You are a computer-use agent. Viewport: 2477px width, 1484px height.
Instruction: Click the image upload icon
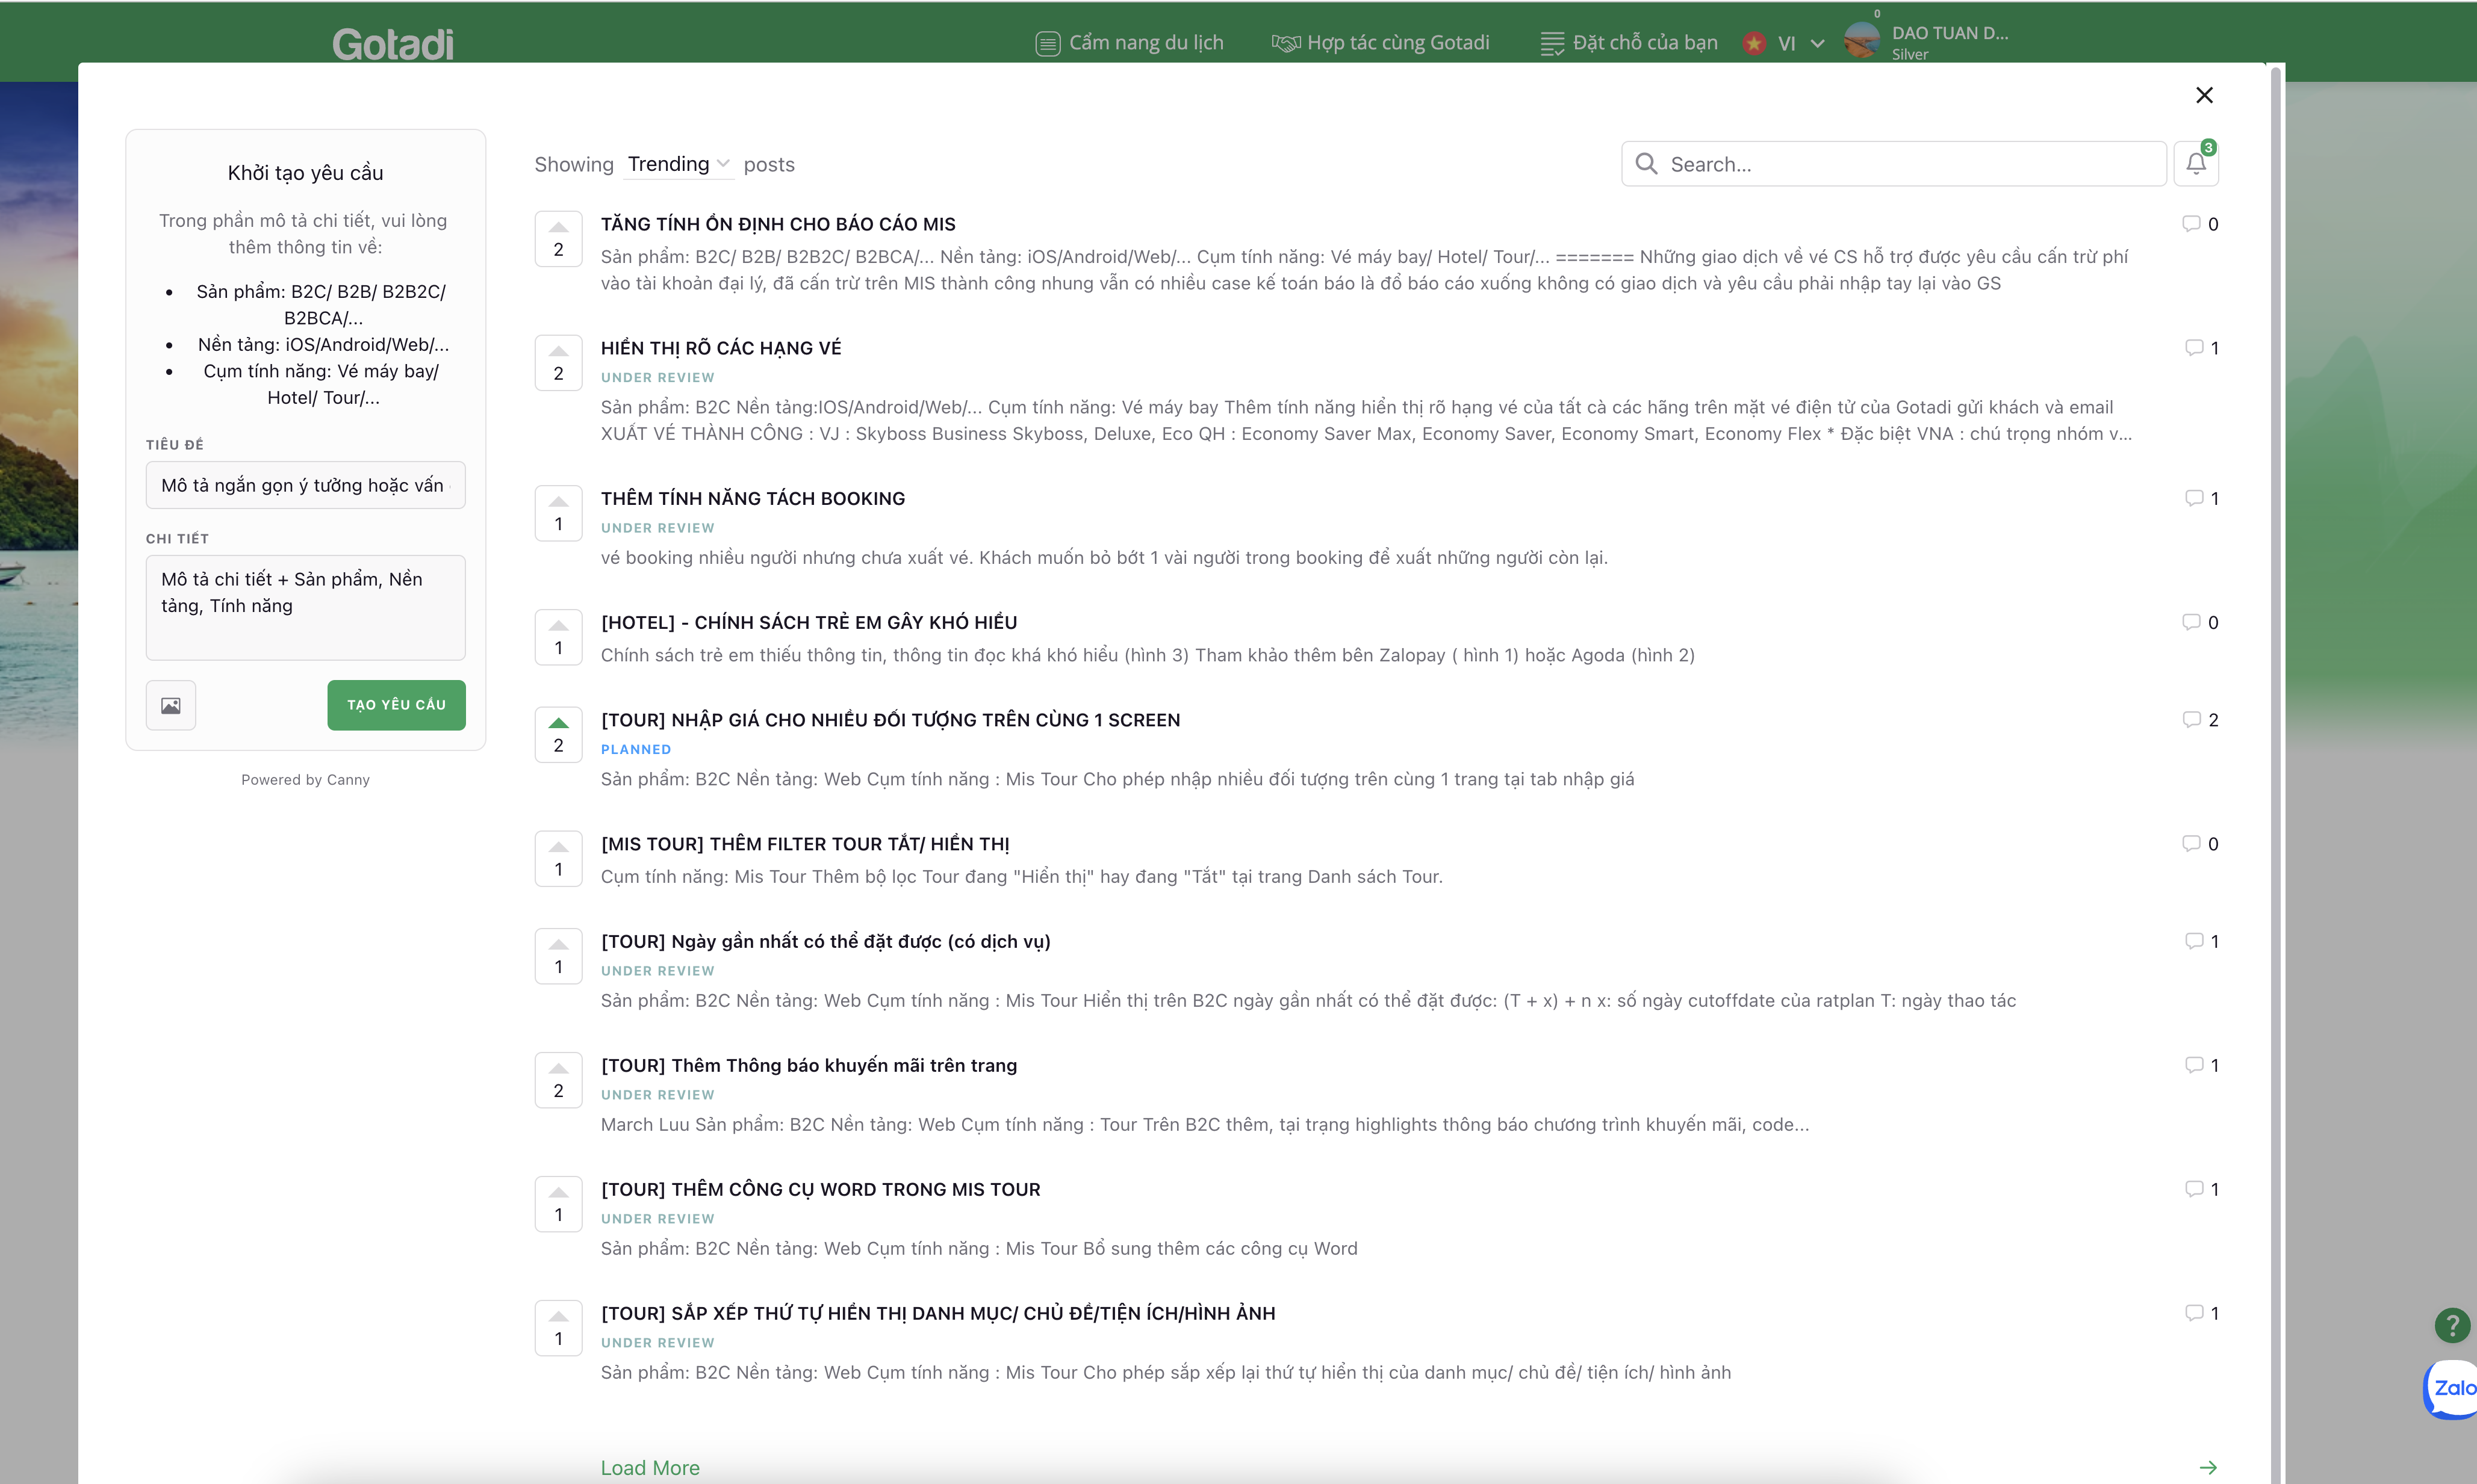171,705
